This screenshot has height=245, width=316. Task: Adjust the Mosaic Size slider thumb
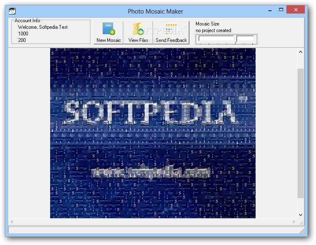(235, 39)
